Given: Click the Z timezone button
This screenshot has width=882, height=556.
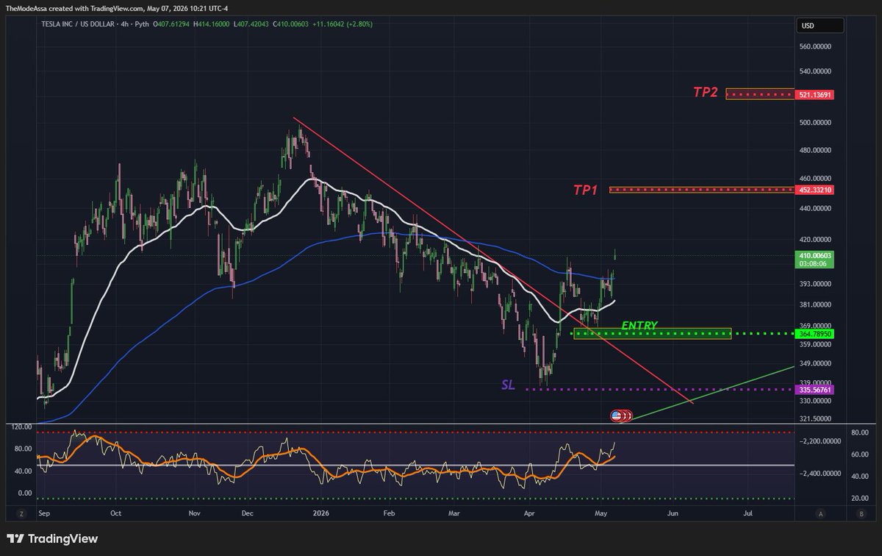Looking at the screenshot, I should click(x=23, y=513).
